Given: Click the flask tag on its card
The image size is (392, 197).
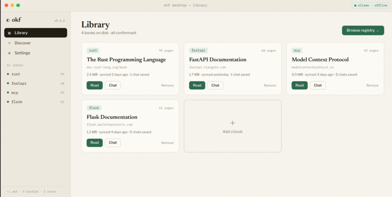Looking at the screenshot, I should (94, 108).
